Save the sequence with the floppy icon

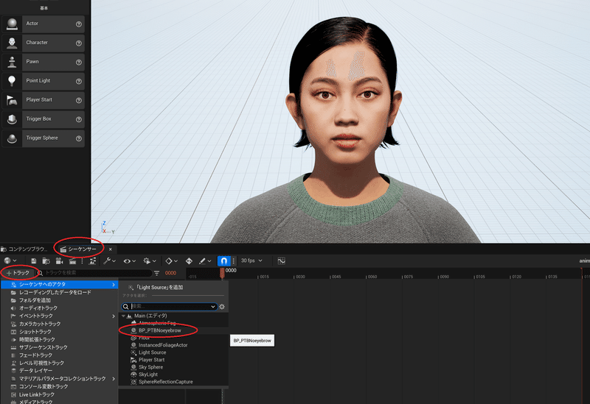tap(33, 261)
